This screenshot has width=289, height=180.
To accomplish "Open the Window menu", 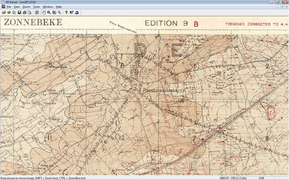I will tap(48, 7).
